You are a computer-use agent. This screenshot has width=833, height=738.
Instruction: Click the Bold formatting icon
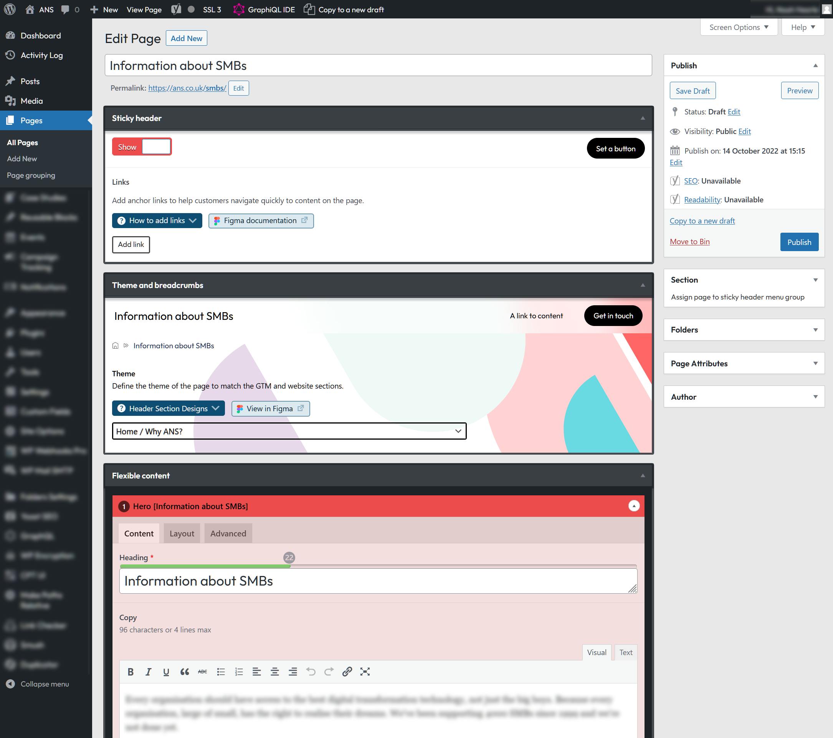pyautogui.click(x=131, y=672)
